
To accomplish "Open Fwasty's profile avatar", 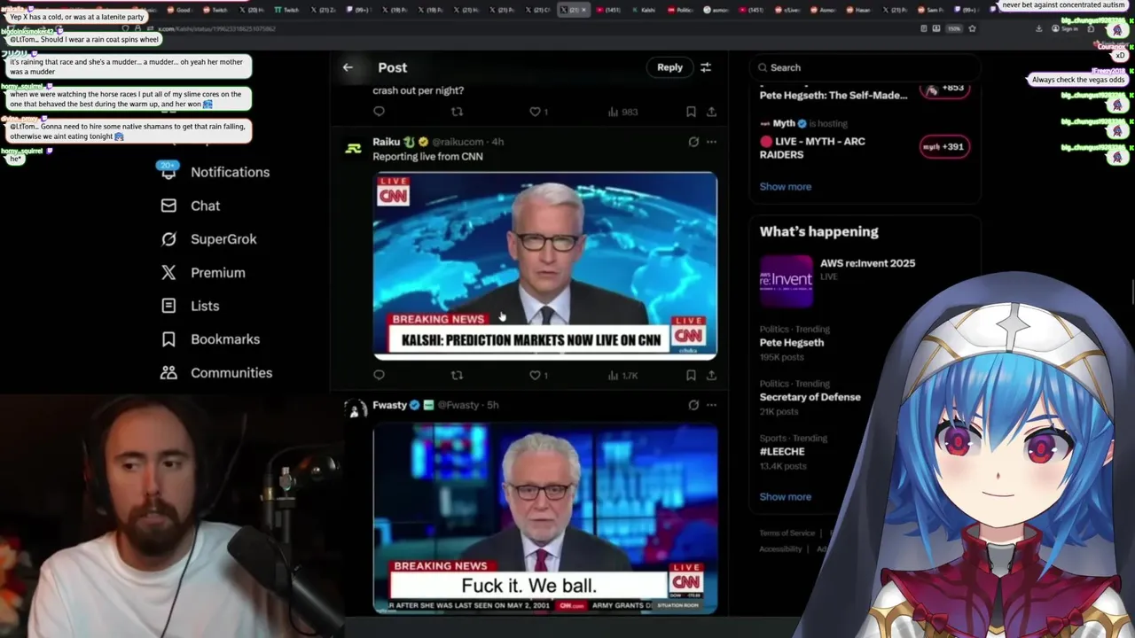I will [354, 409].
